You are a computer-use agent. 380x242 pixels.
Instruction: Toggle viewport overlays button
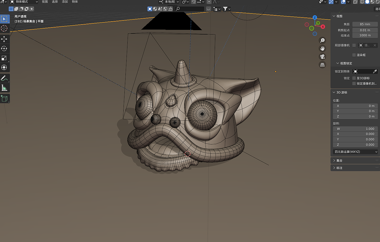(x=343, y=2)
